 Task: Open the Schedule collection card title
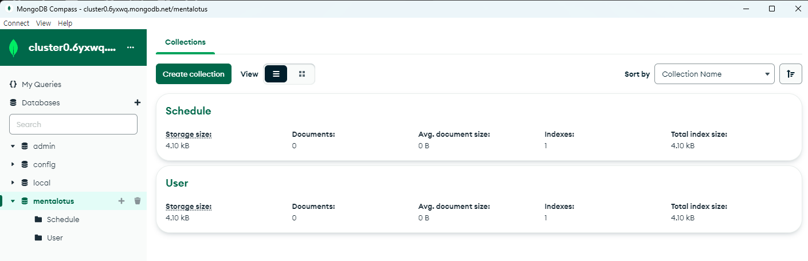(189, 111)
